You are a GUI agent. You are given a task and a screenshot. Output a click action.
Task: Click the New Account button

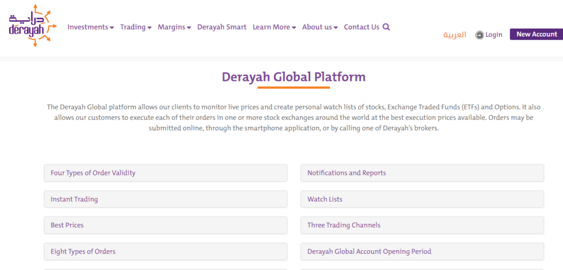(537, 35)
